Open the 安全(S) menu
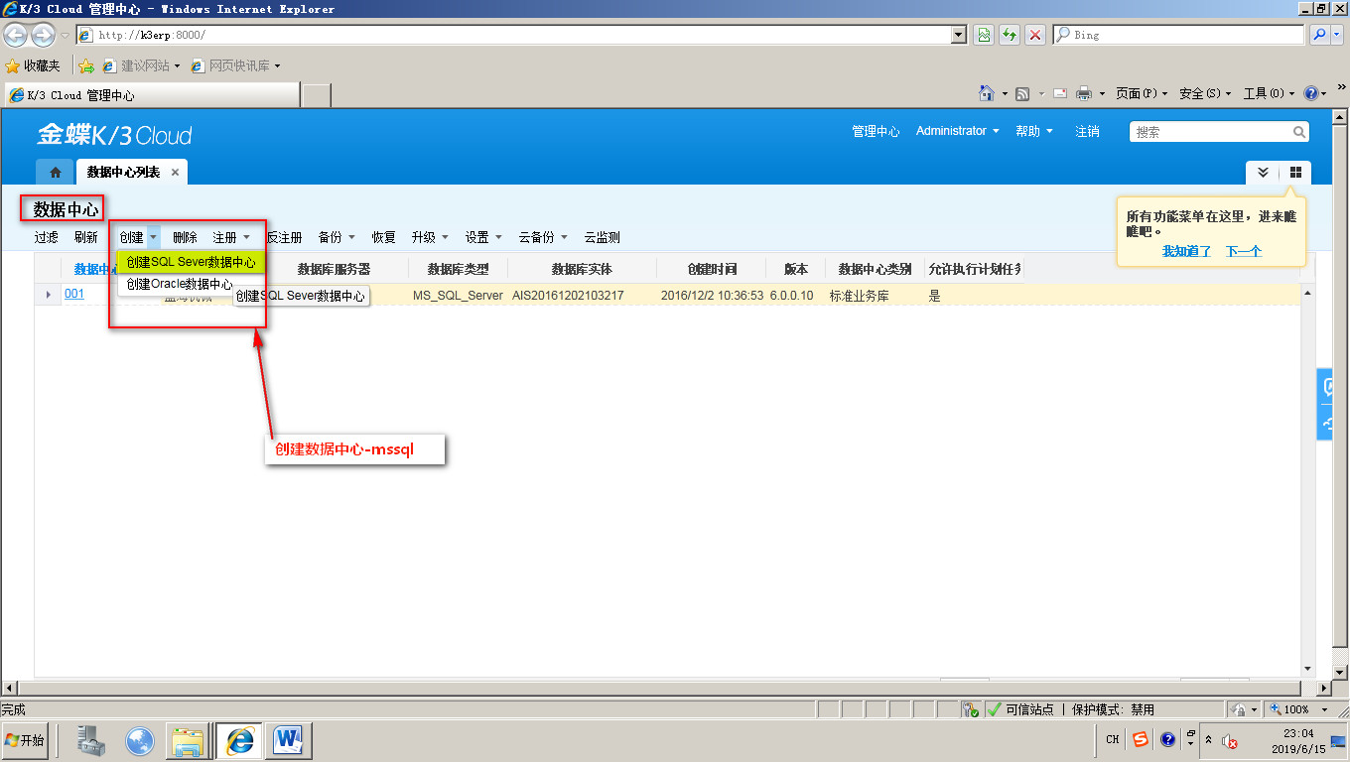The image size is (1350, 762). click(1205, 93)
